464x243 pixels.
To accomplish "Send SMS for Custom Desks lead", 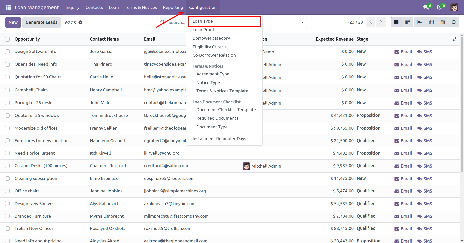I will 425,166.
